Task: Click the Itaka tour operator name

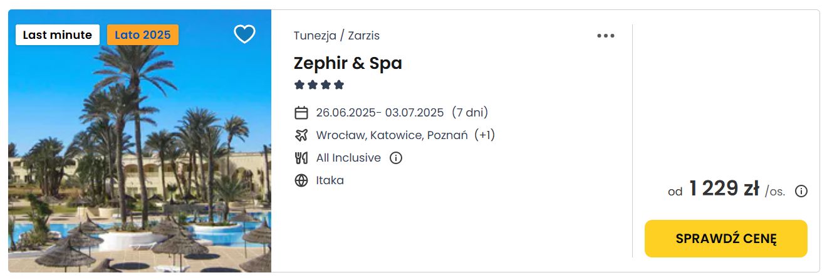Action: [330, 180]
